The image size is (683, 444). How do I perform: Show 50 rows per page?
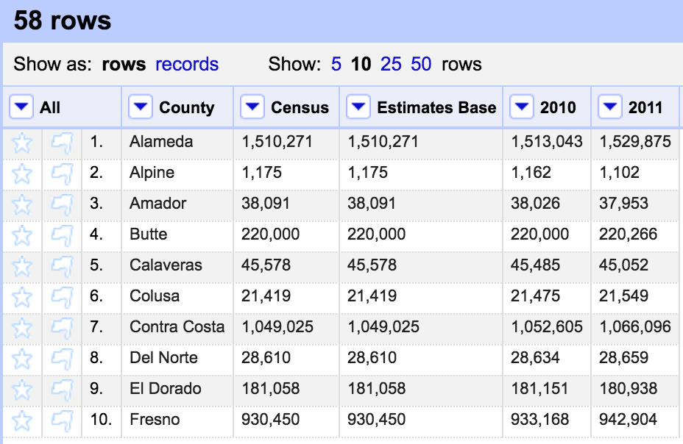[x=421, y=64]
